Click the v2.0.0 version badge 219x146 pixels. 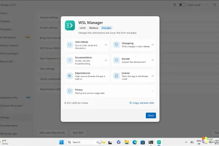[x=82, y=28]
